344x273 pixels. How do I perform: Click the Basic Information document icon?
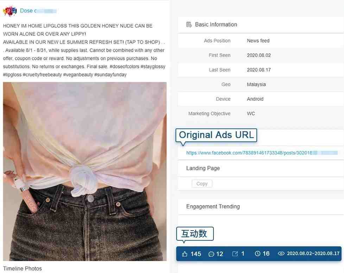(x=189, y=25)
